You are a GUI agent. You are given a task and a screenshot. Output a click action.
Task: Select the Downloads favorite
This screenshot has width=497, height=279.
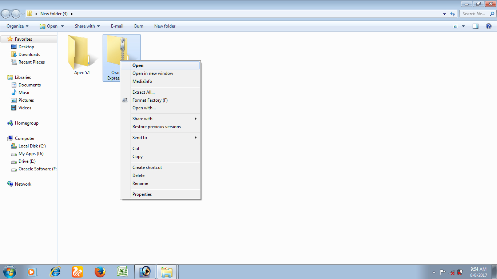point(29,54)
